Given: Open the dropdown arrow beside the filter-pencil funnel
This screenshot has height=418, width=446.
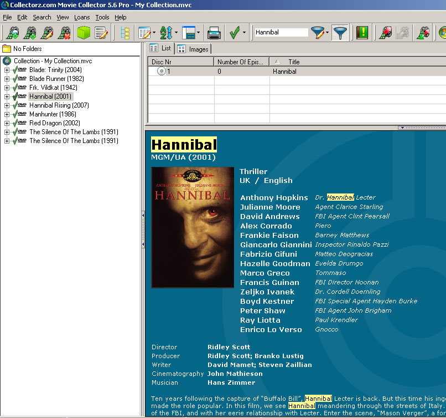Looking at the screenshot, I should click(327, 33).
